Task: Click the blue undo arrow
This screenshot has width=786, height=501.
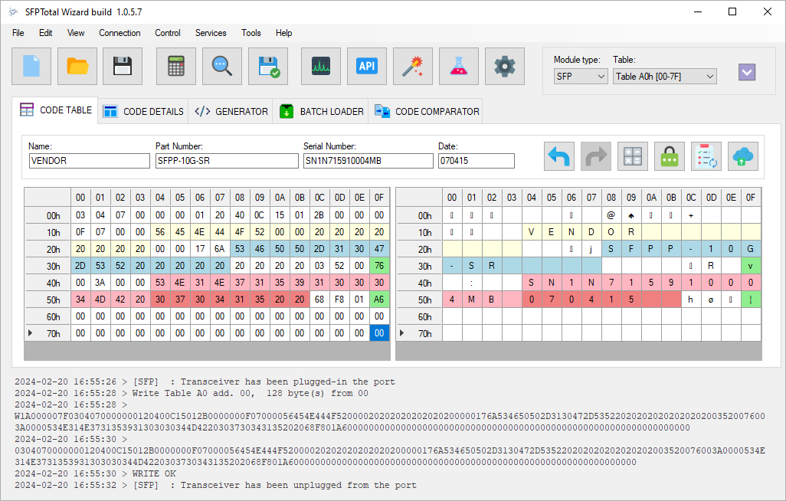Action: [x=559, y=156]
